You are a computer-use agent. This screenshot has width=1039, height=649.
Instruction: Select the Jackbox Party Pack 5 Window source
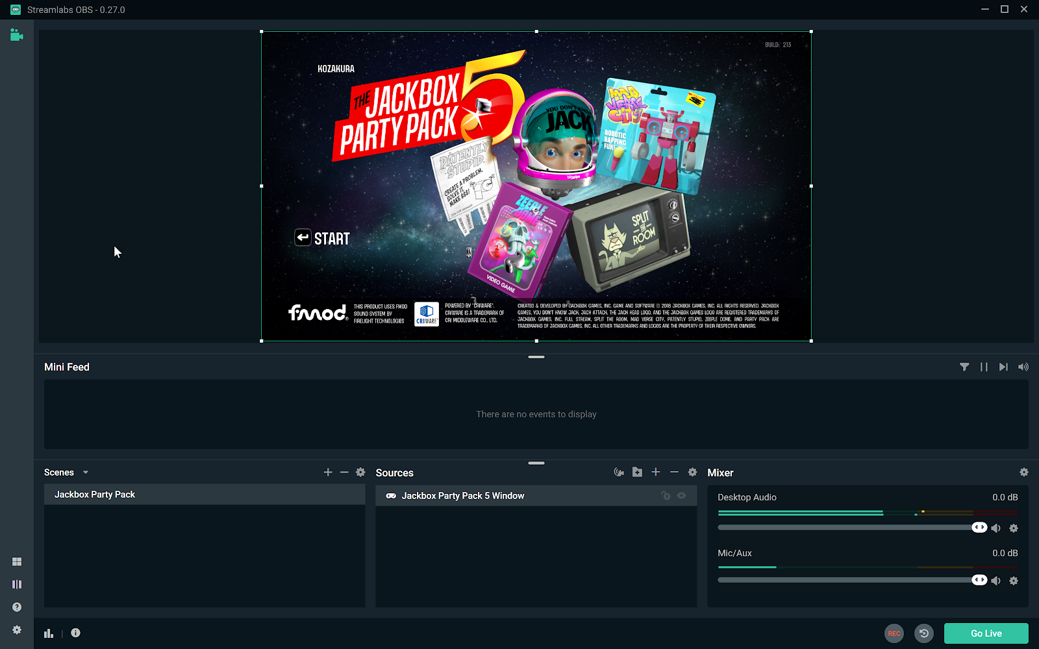pyautogui.click(x=536, y=496)
